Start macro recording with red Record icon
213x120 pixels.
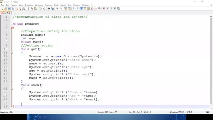[104, 8]
